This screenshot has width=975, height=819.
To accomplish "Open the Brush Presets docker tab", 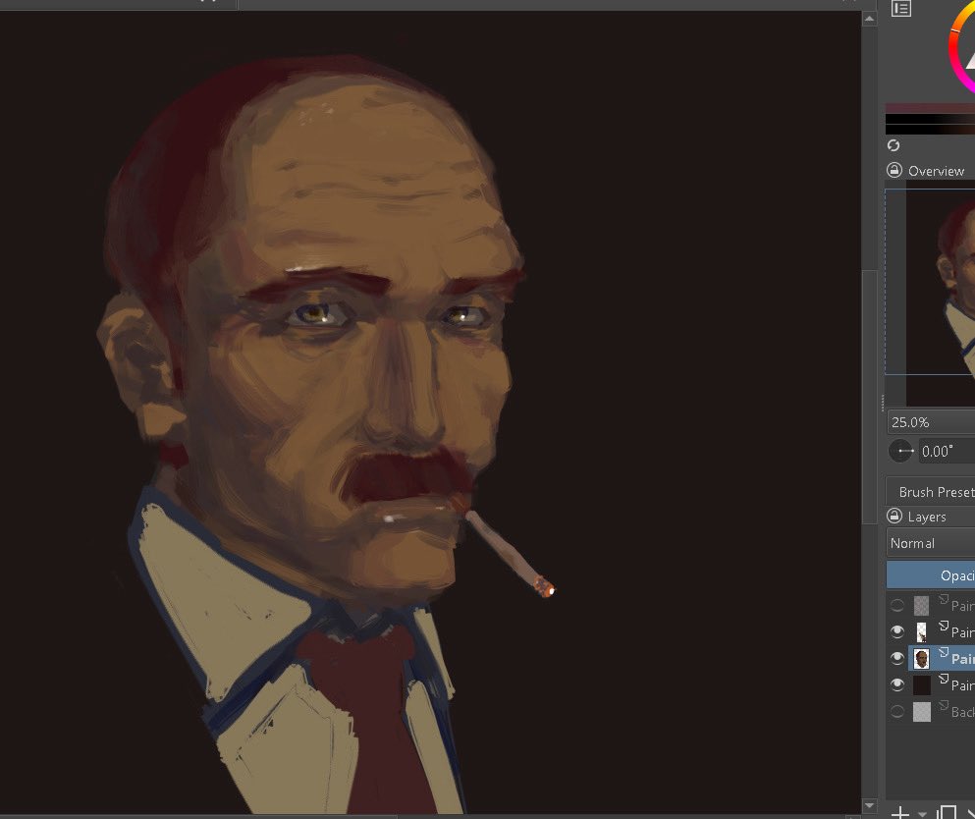I will click(x=930, y=492).
